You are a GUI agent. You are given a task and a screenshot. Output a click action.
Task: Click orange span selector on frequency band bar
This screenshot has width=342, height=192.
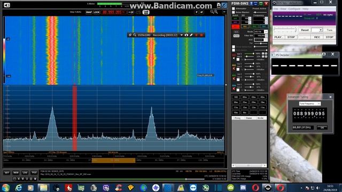coord(113,160)
